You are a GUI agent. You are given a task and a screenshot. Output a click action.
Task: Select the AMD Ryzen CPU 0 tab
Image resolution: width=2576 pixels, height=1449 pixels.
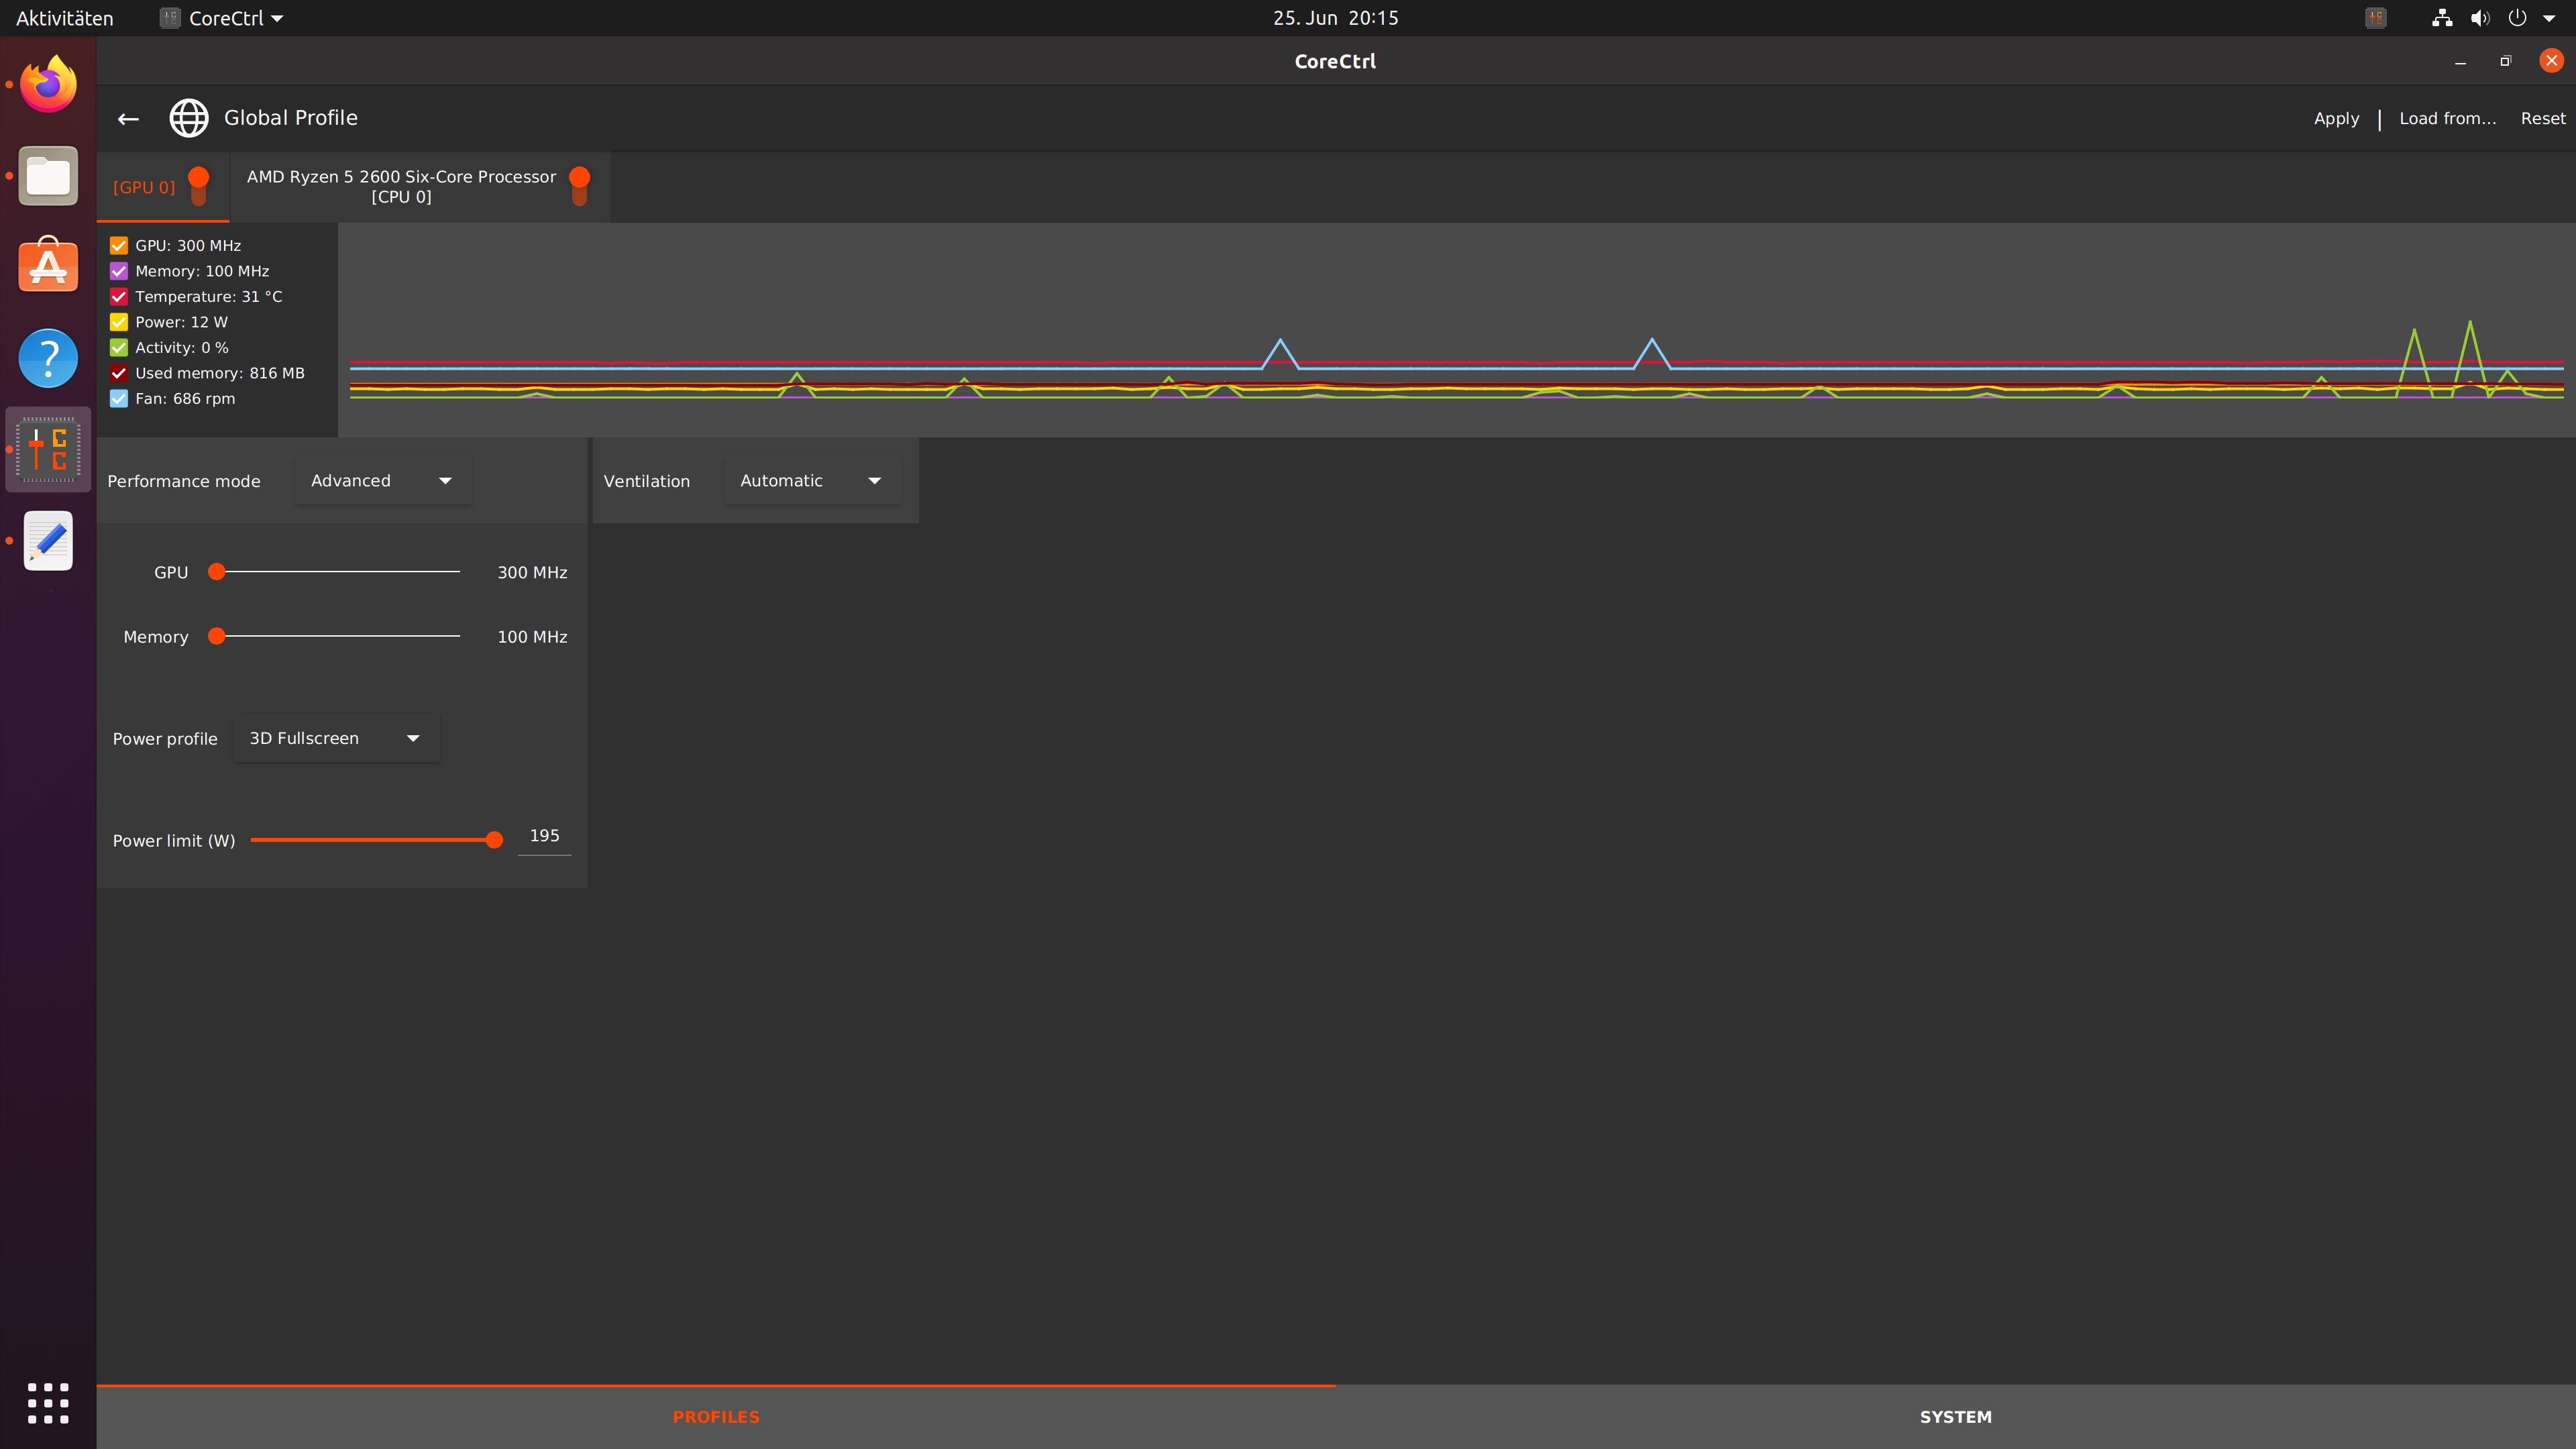click(x=401, y=187)
